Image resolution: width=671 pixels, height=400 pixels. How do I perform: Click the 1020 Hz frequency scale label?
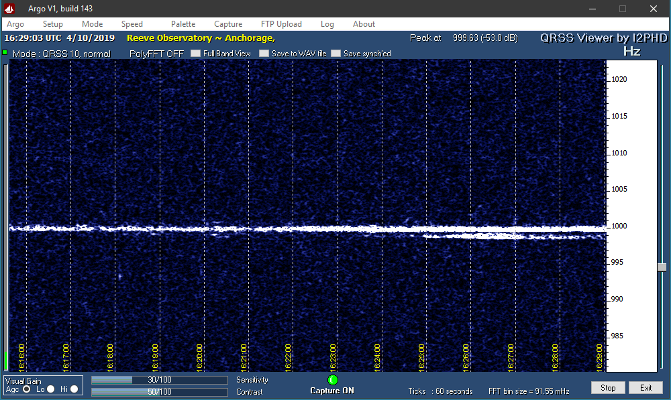pos(619,80)
